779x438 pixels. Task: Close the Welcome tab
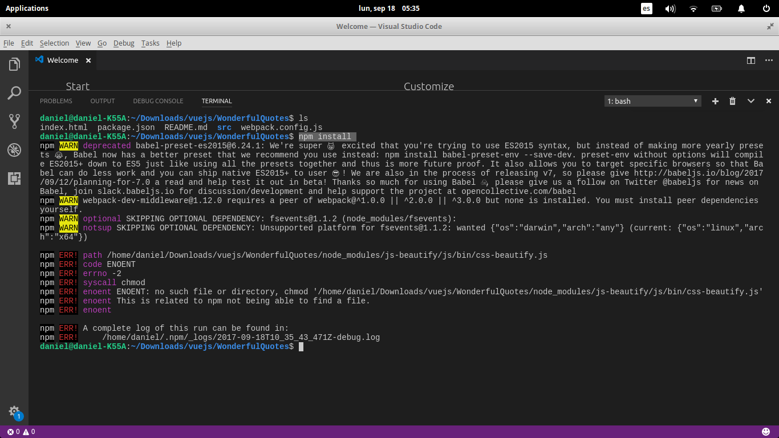pyautogui.click(x=88, y=60)
